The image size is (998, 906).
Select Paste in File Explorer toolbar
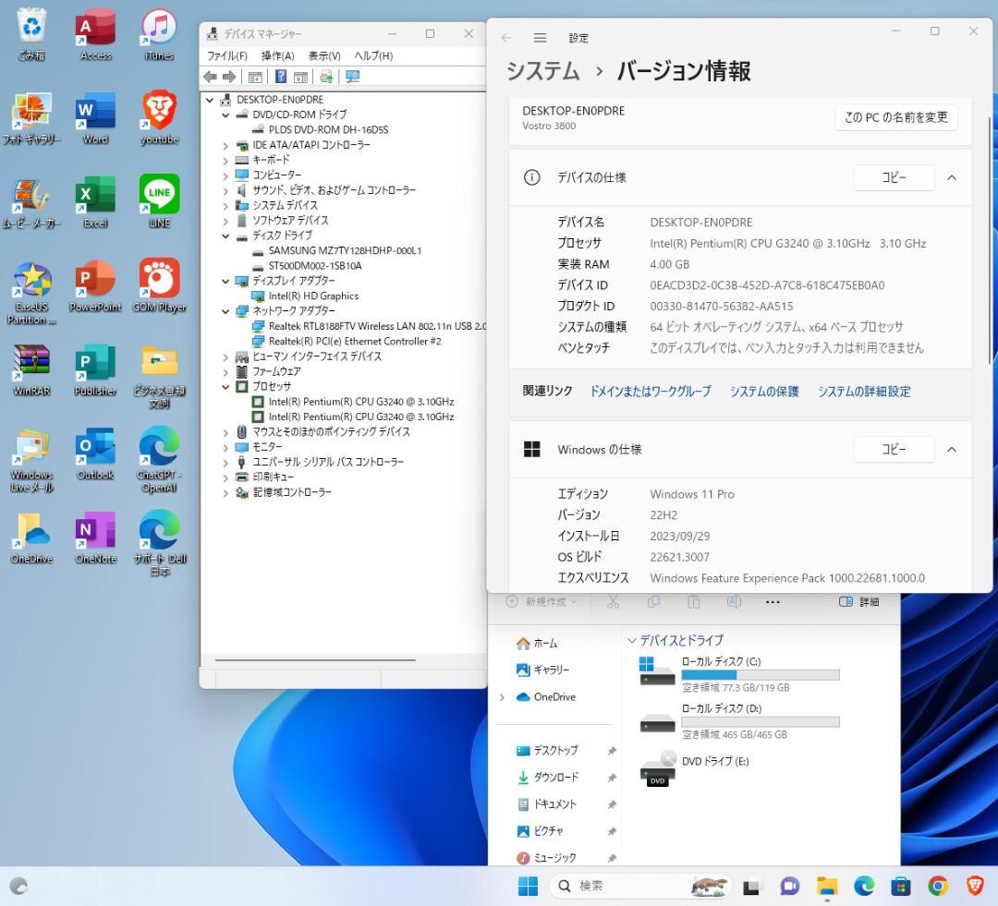click(694, 602)
